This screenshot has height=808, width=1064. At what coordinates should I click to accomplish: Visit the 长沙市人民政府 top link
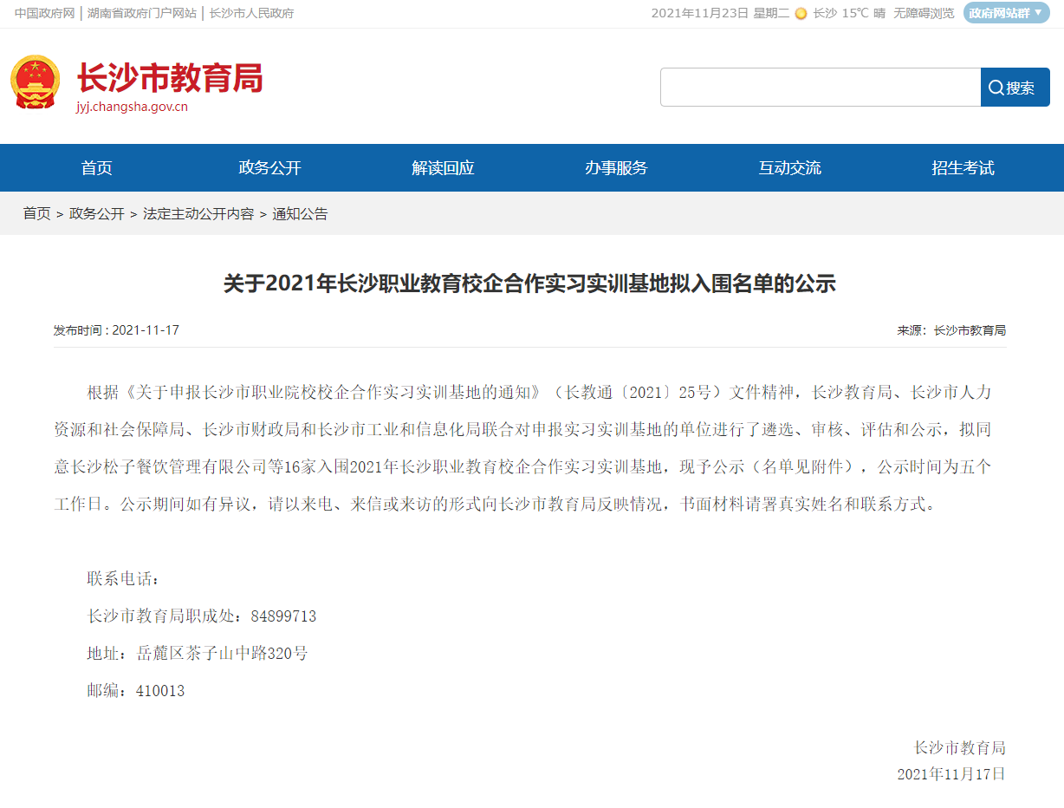pos(251,14)
